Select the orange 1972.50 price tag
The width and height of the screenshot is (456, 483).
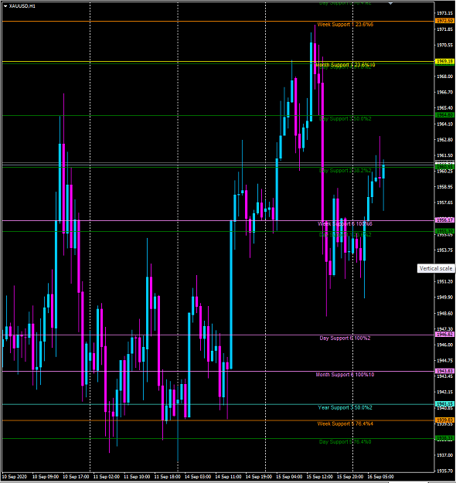pyautogui.click(x=444, y=21)
